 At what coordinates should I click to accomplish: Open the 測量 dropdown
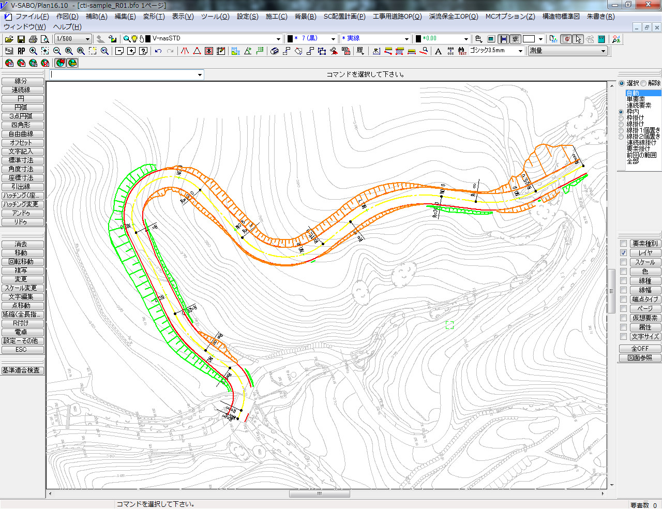point(603,51)
